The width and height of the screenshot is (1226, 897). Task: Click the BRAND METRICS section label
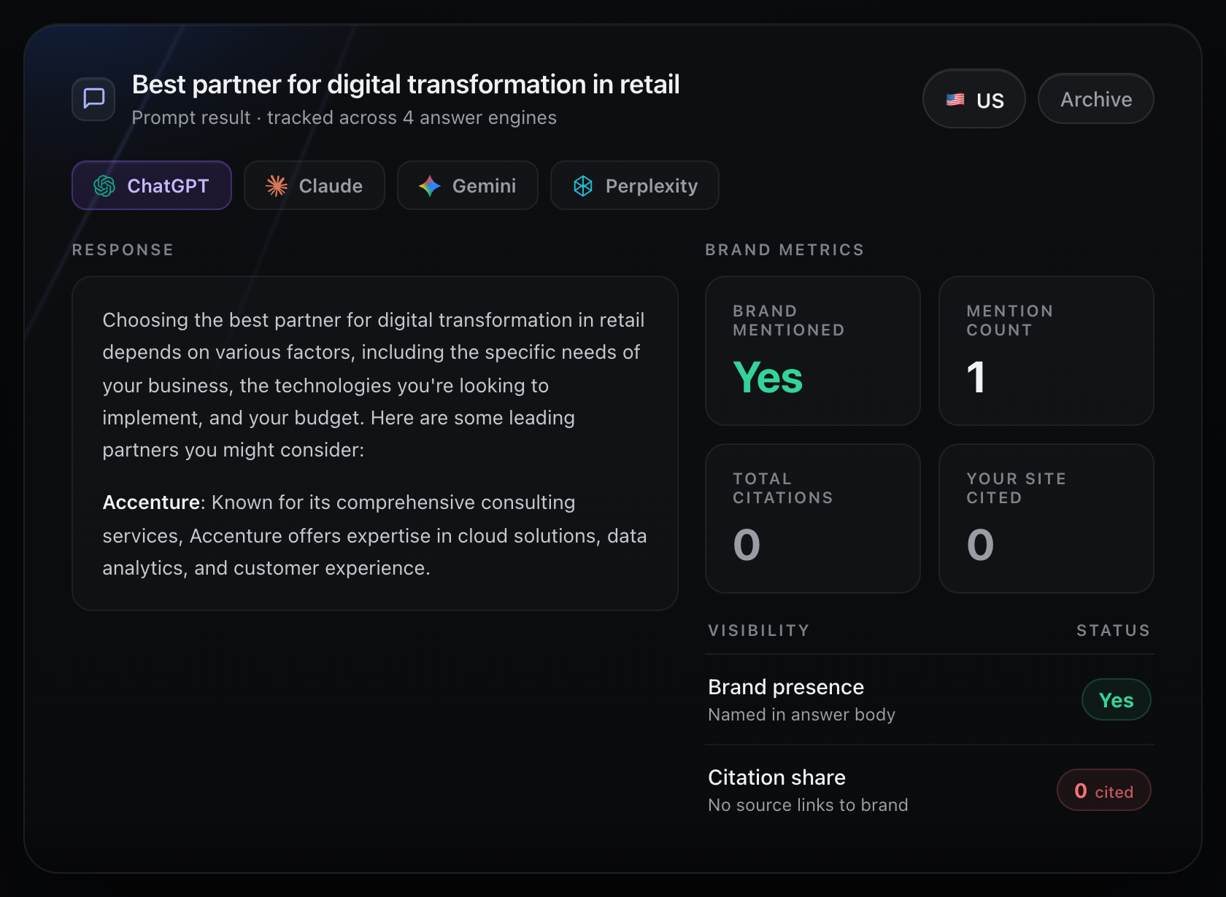click(784, 250)
